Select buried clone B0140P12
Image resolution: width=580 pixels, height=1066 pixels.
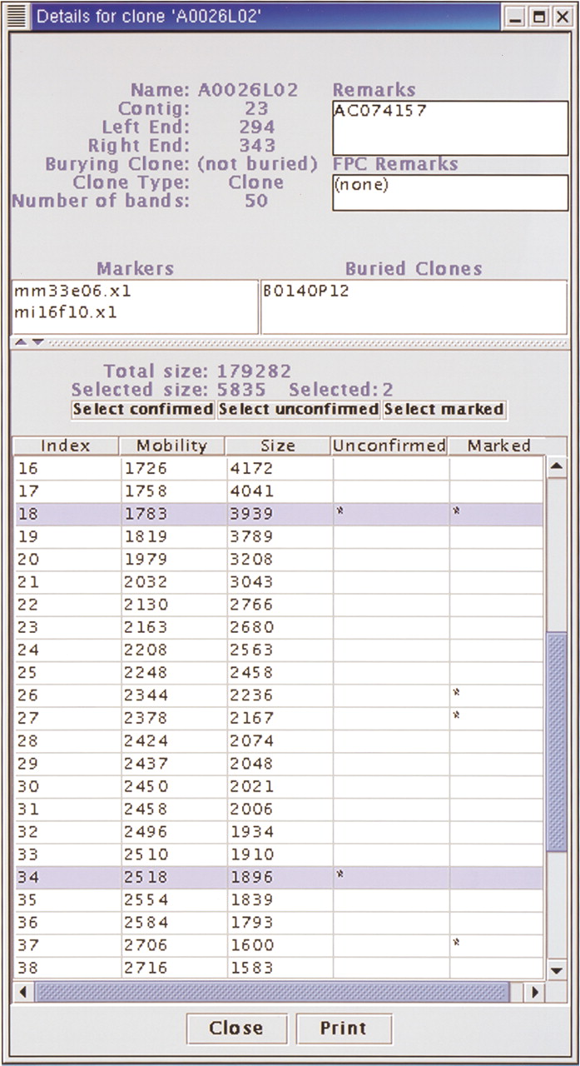pos(305,292)
